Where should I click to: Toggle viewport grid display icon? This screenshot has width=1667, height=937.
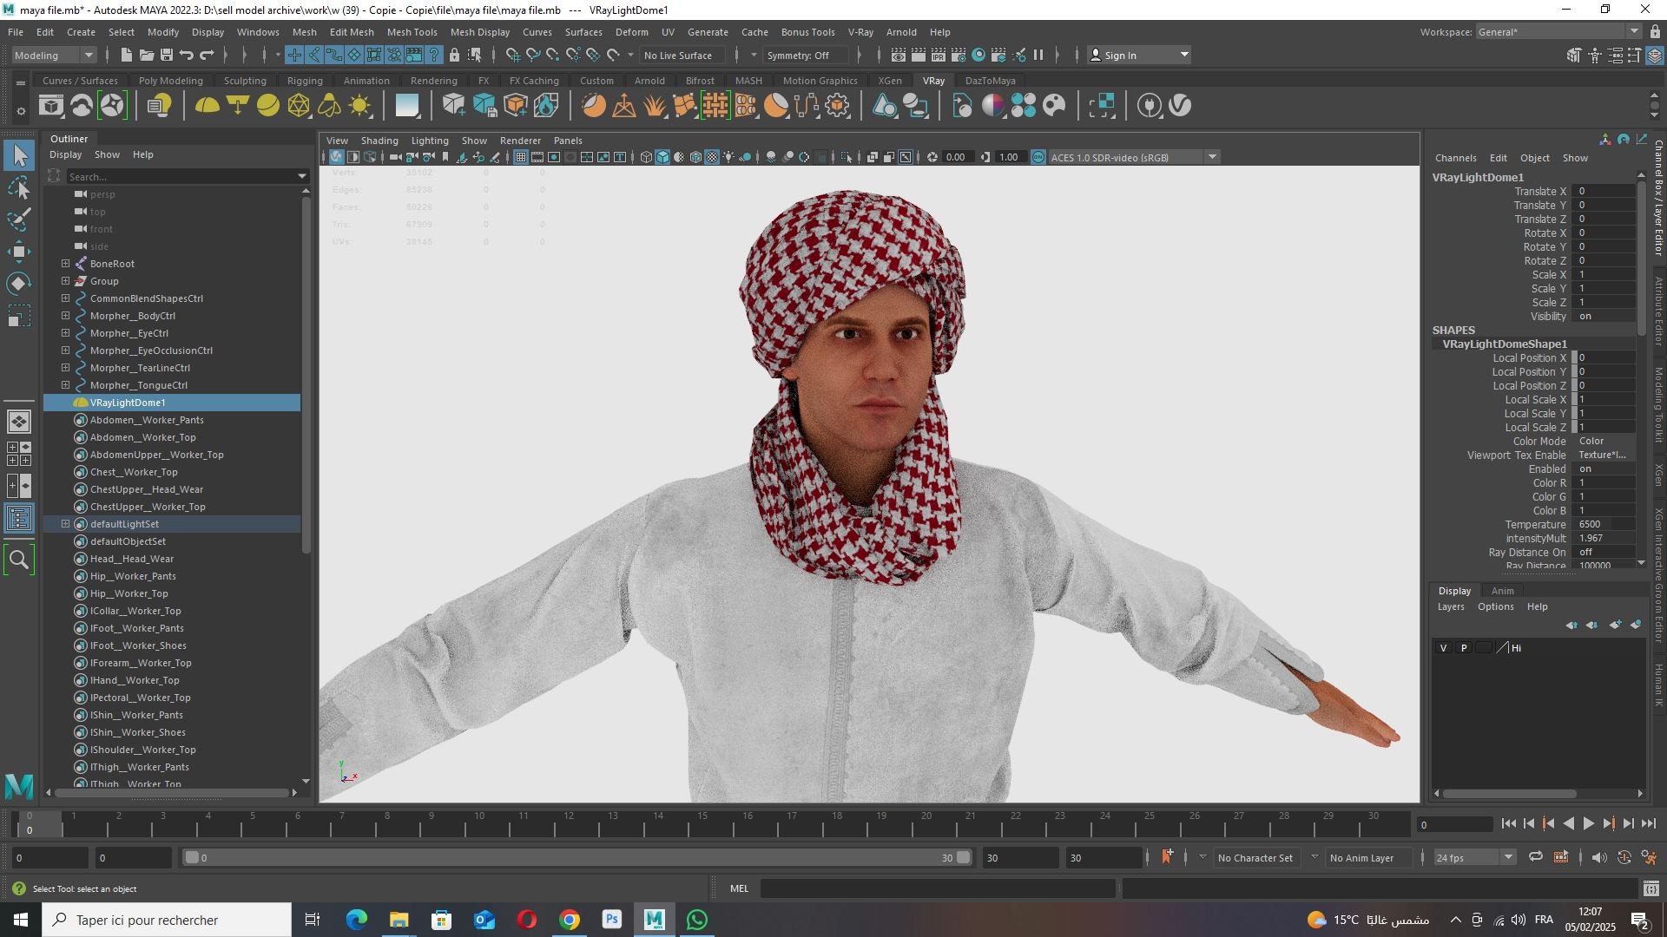[521, 157]
